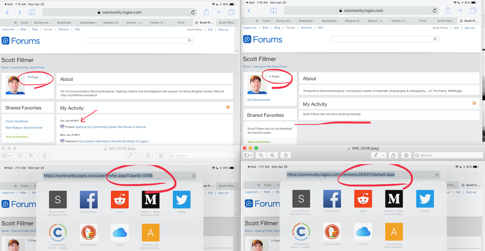Image resolution: width=485 pixels, height=251 pixels.
Task: Open the share sheet on the 78 Posts page
Action: (206, 12)
